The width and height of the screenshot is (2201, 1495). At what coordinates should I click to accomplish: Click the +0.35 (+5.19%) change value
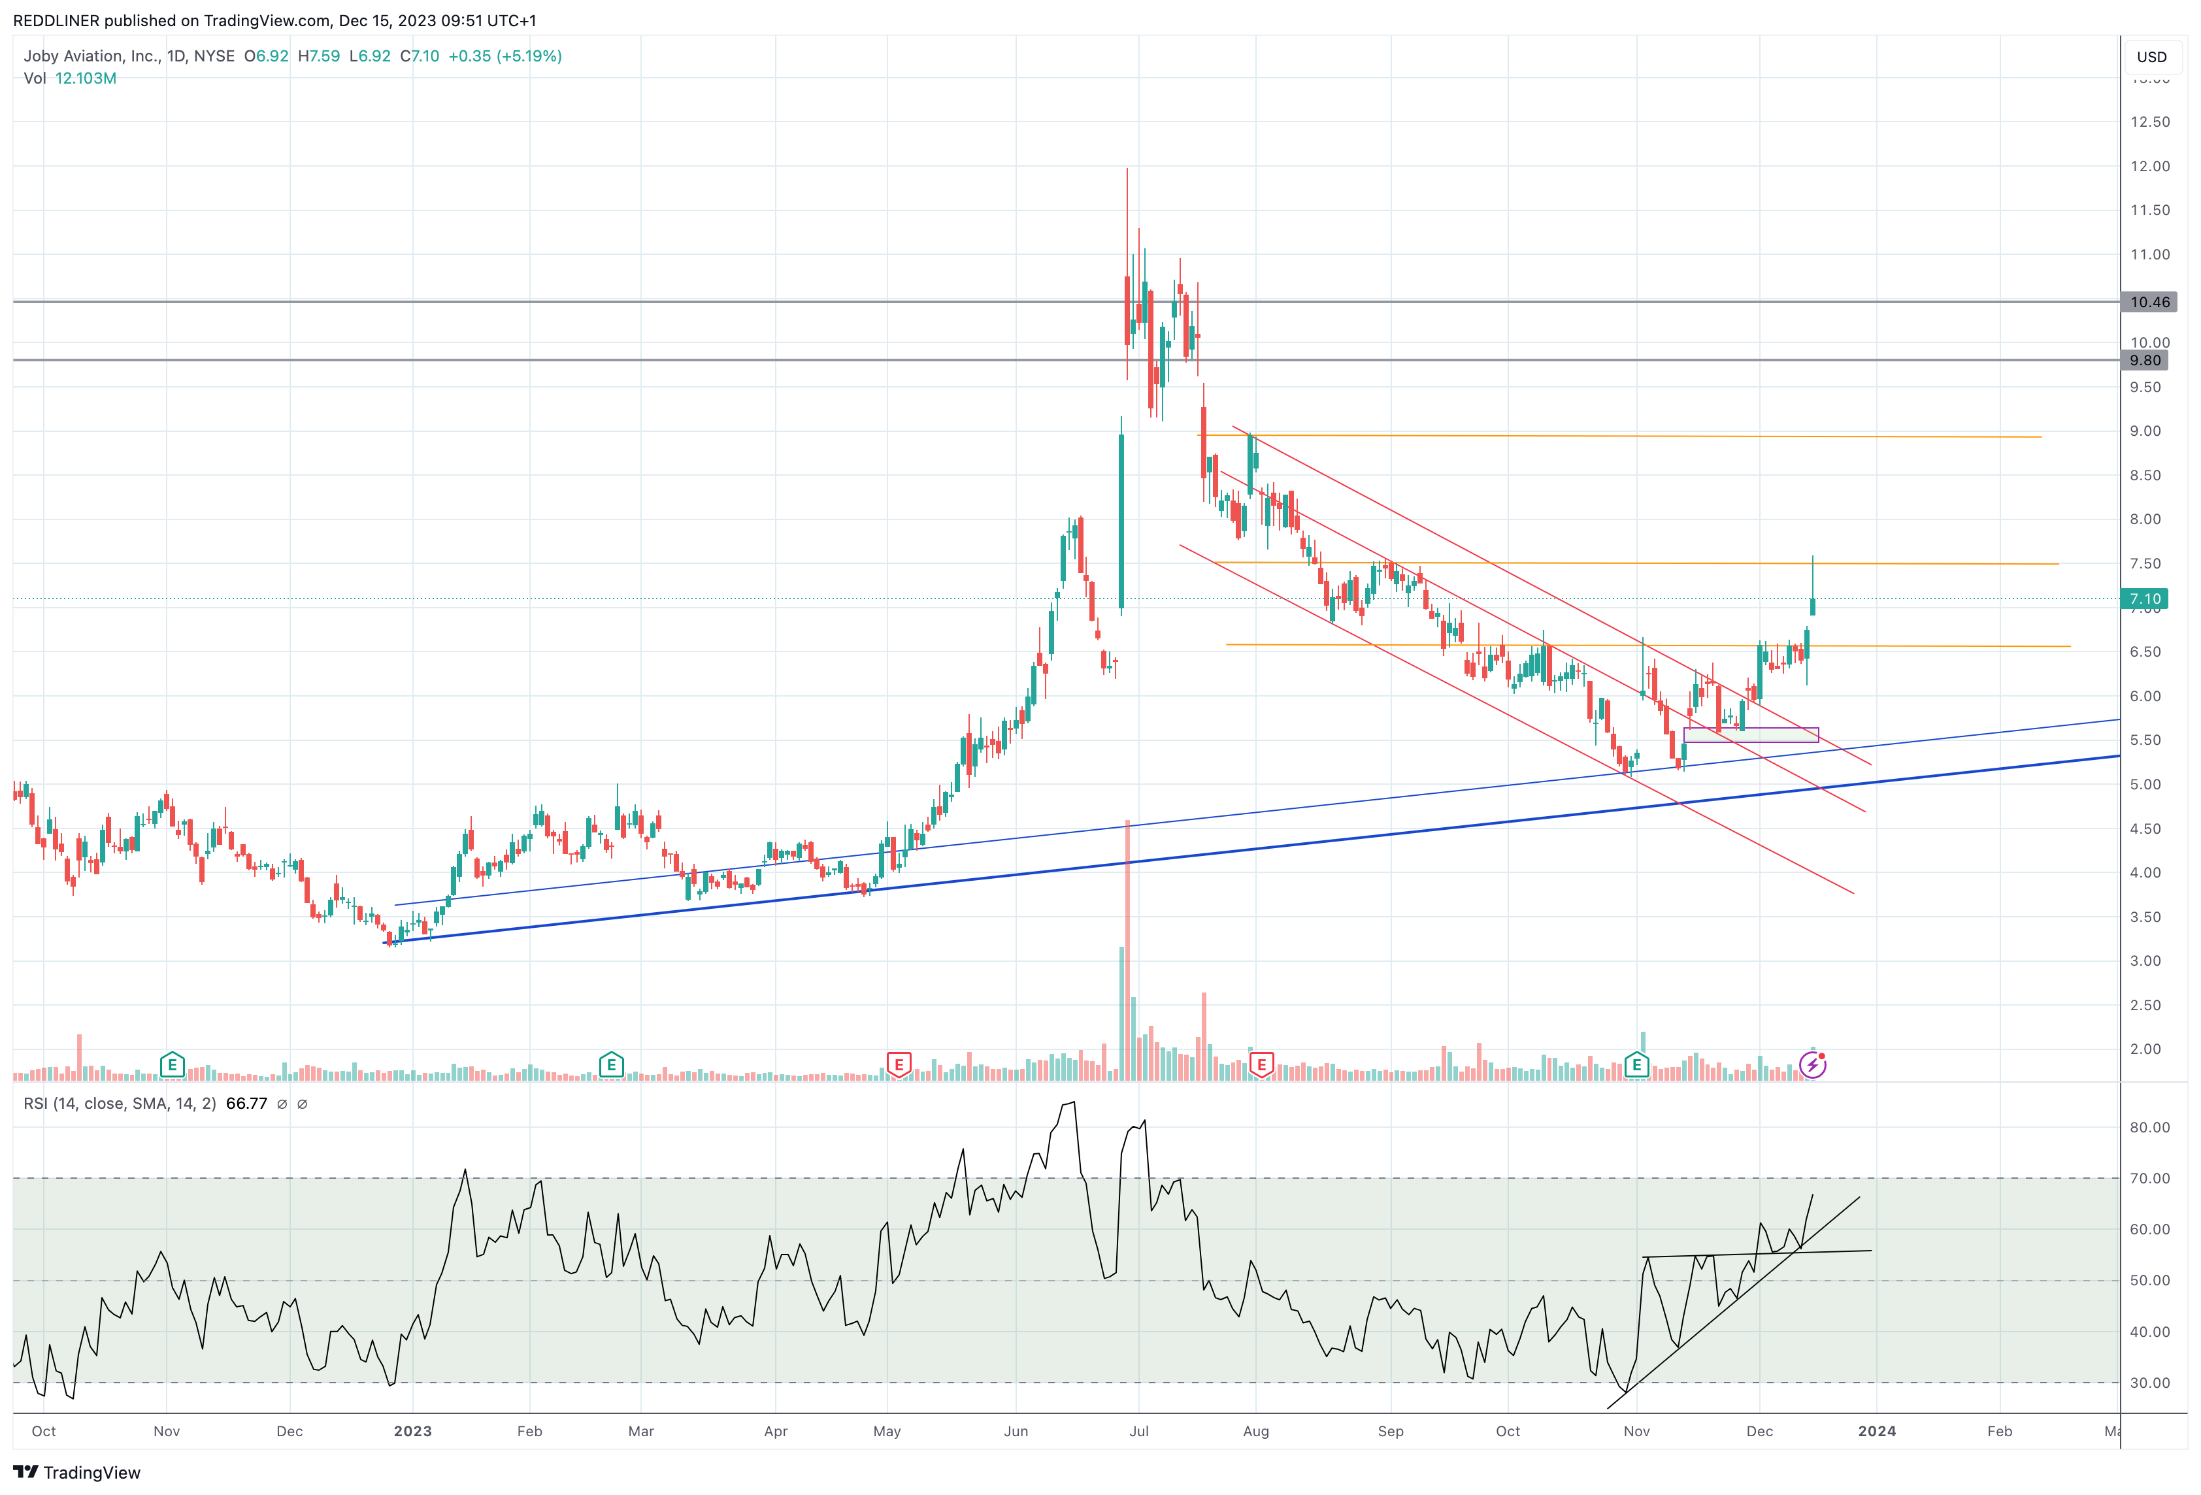coord(505,56)
